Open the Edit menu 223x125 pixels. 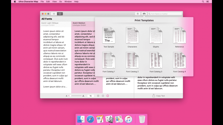pyautogui.click(x=48, y=2)
